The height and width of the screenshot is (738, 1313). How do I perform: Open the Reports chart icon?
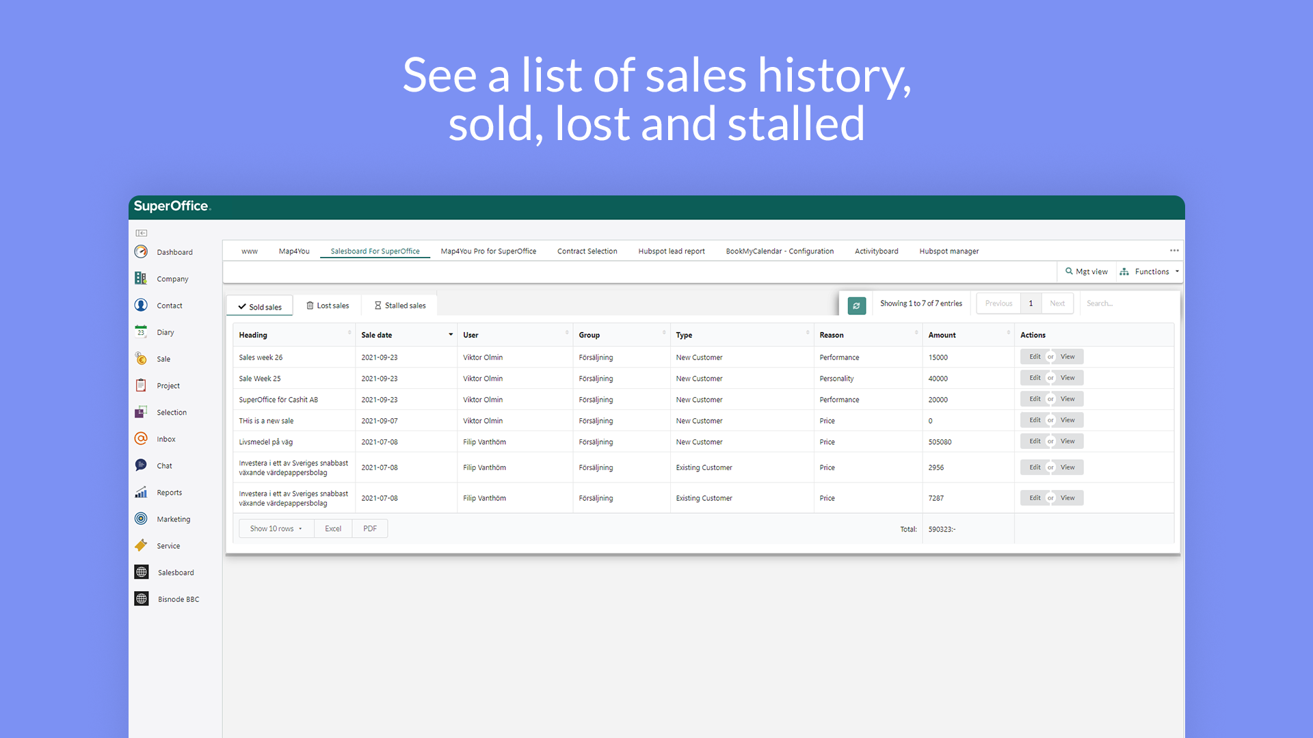pyautogui.click(x=141, y=492)
